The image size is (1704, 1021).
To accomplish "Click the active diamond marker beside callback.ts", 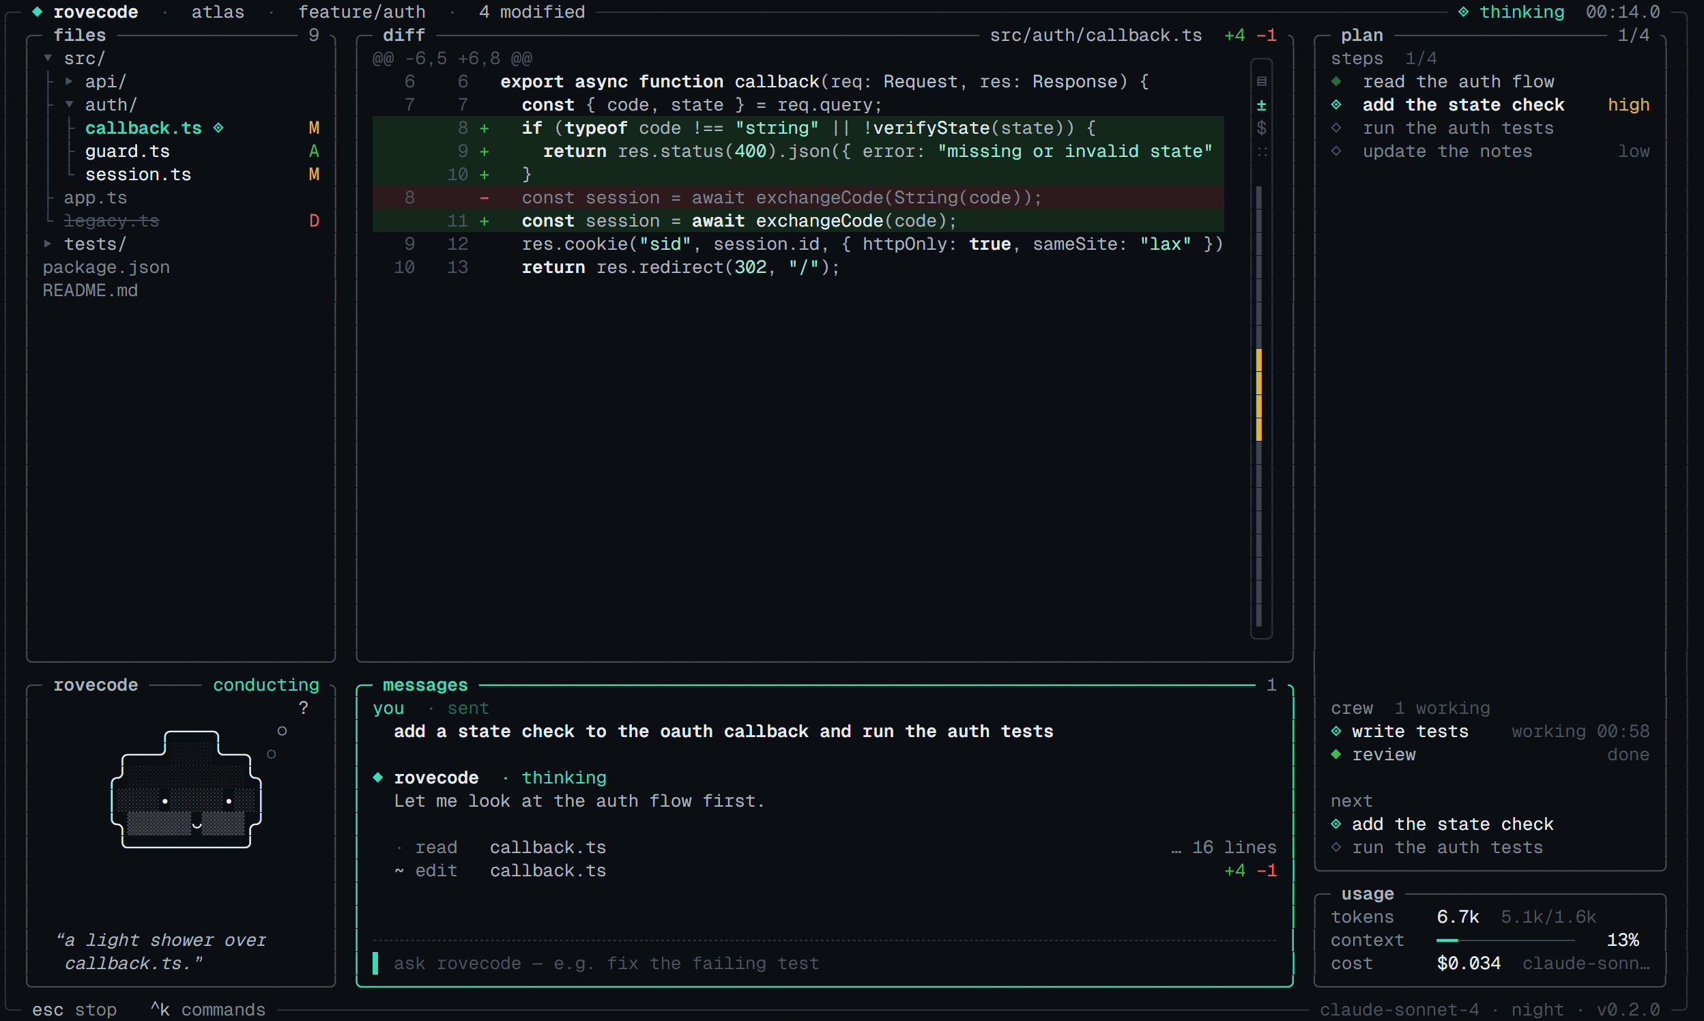I will (218, 128).
